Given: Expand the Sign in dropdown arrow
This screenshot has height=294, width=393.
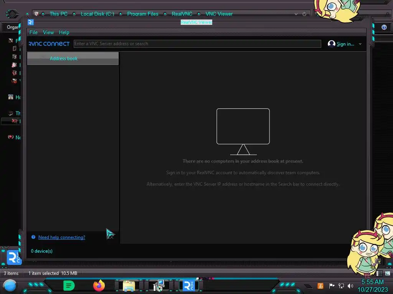Looking at the screenshot, I should (x=360, y=44).
